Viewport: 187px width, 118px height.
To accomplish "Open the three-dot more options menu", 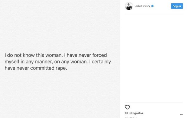I will (x=181, y=114).
